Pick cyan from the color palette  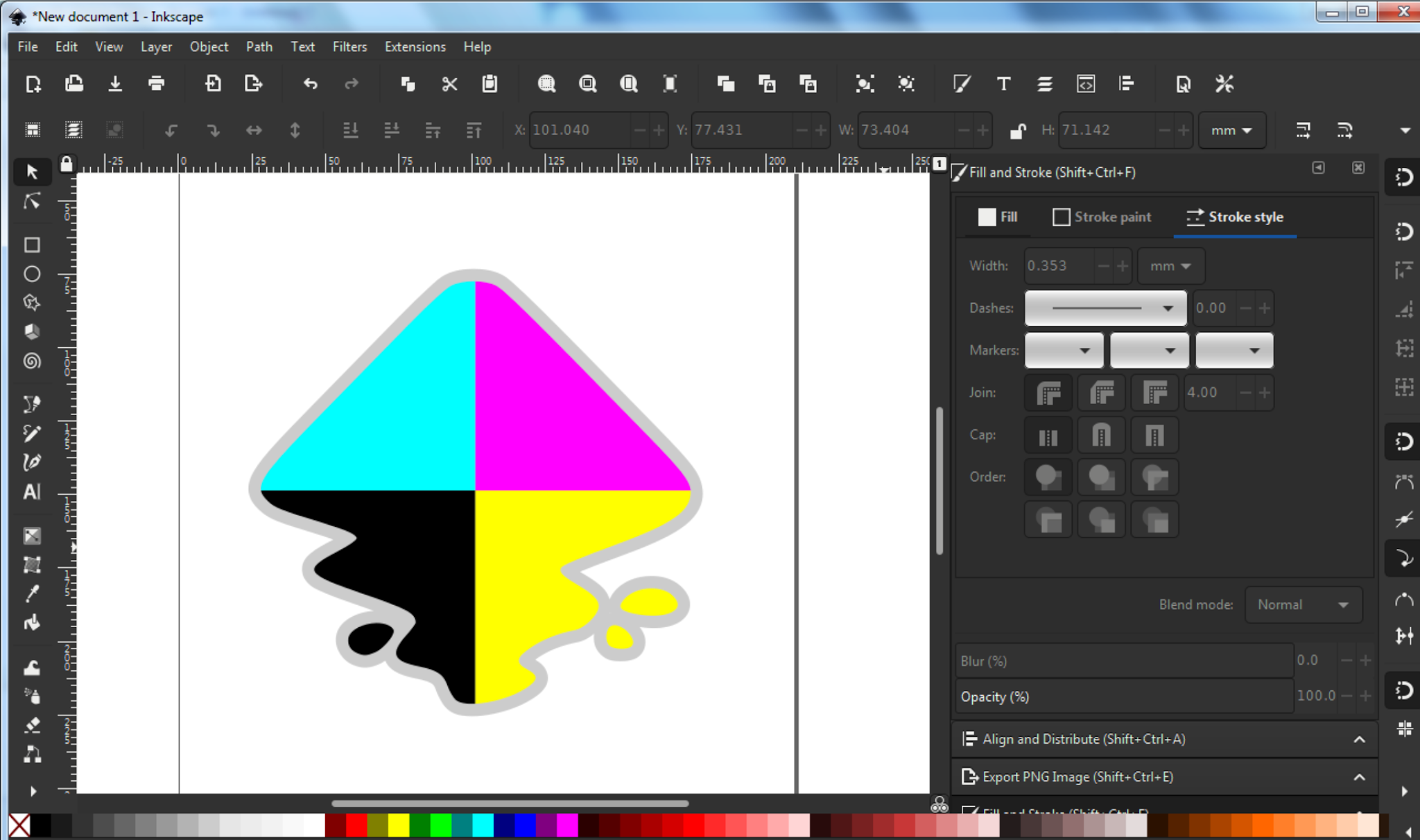pyautogui.click(x=483, y=825)
